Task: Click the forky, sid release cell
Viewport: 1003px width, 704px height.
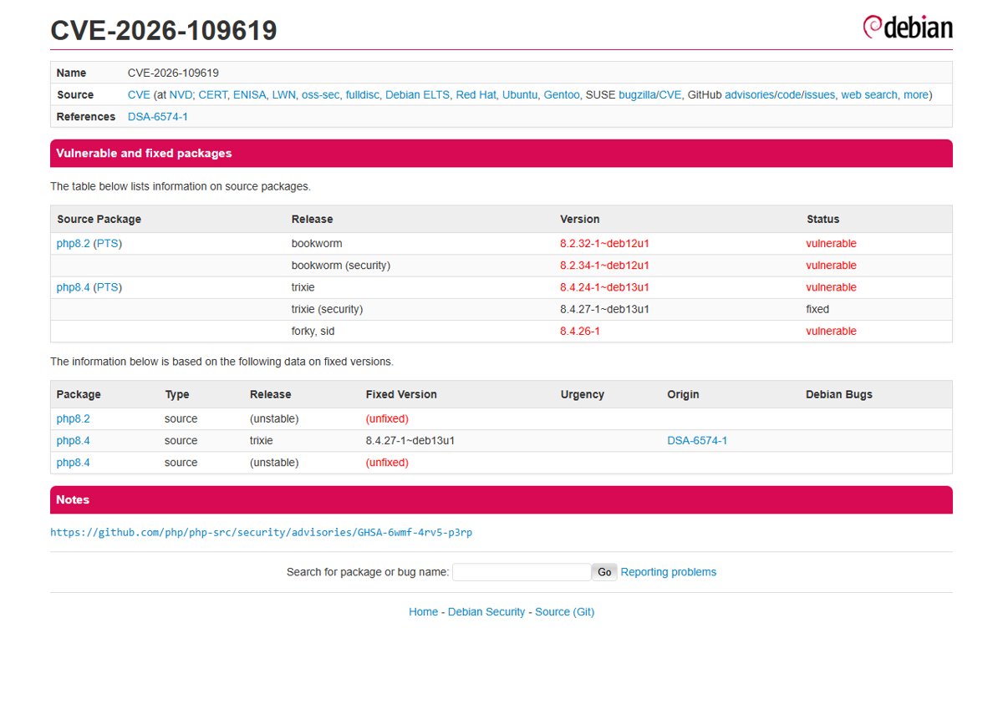Action: point(313,332)
